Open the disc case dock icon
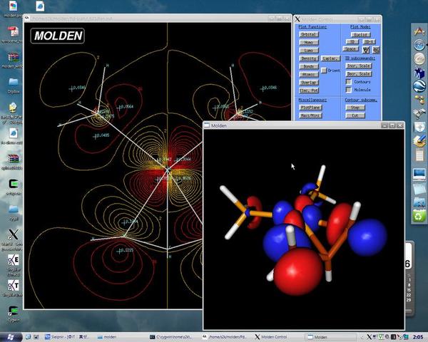This screenshot has width=428, height=342. point(419,128)
